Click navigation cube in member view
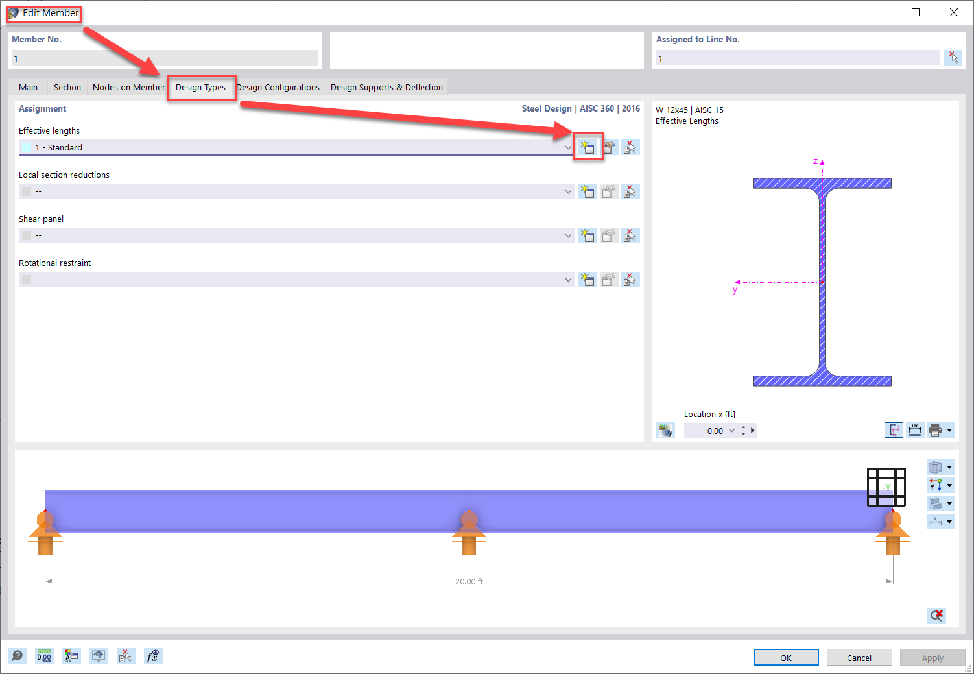This screenshot has width=974, height=674. click(886, 487)
